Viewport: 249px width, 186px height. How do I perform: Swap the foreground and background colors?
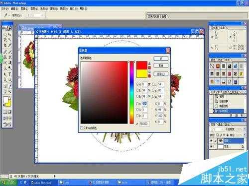(x=10, y=98)
